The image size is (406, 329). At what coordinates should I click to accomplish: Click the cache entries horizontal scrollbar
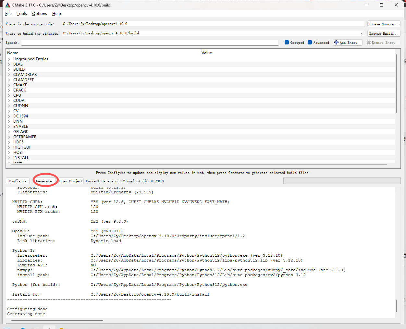click(x=199, y=164)
